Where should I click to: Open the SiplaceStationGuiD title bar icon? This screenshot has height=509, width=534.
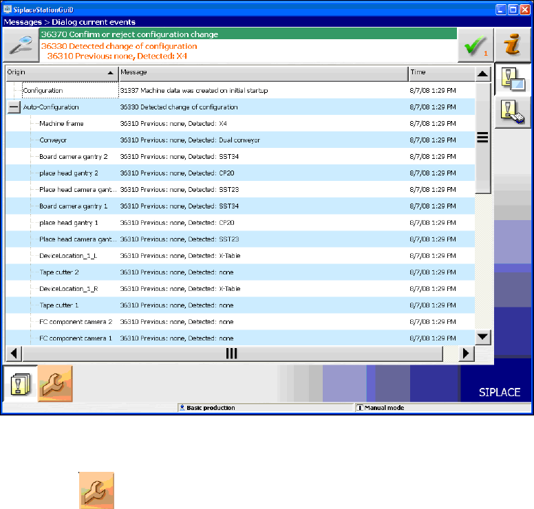click(8, 9)
